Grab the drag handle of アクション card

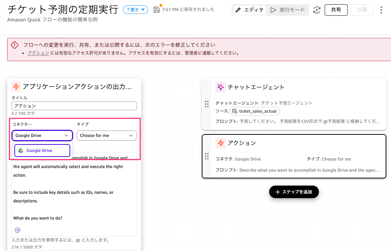point(207,156)
